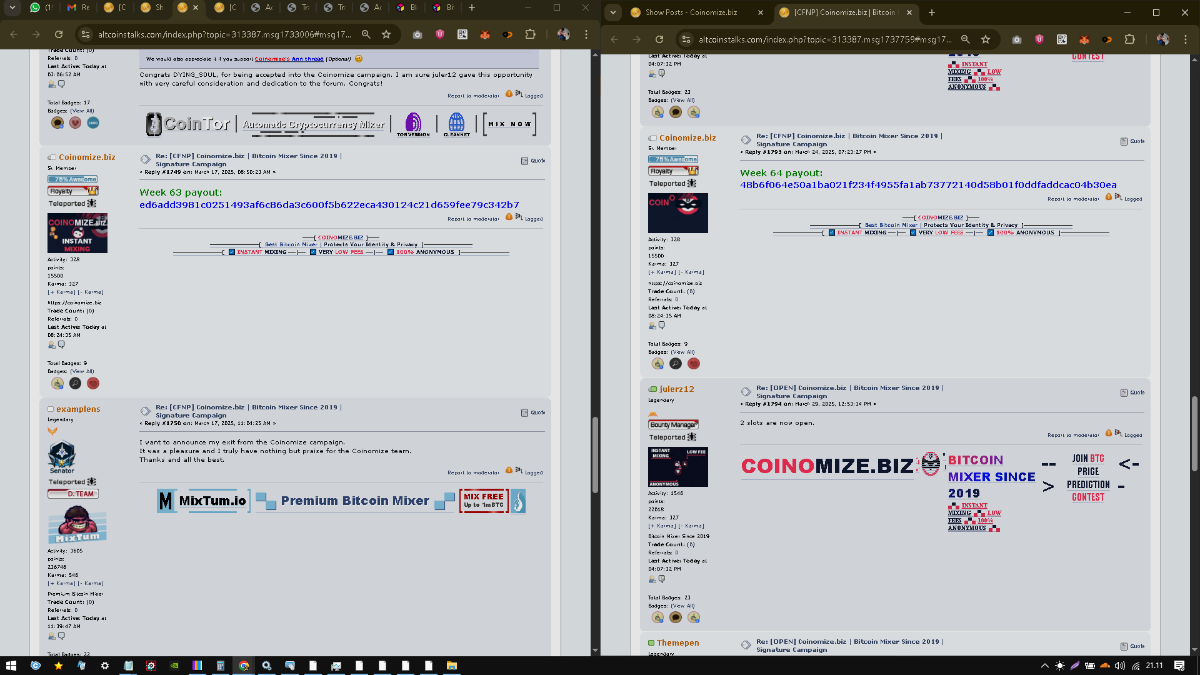Open the volume control in system tray

[1120, 666]
